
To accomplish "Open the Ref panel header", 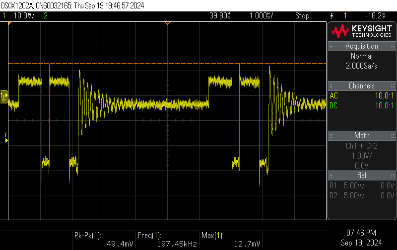I will pos(362,175).
